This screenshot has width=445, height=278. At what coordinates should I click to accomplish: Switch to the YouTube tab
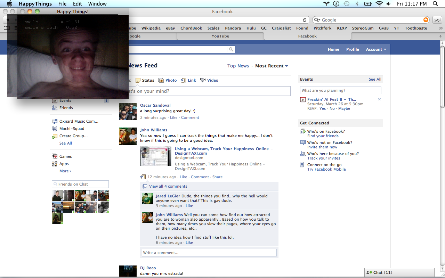click(x=220, y=36)
